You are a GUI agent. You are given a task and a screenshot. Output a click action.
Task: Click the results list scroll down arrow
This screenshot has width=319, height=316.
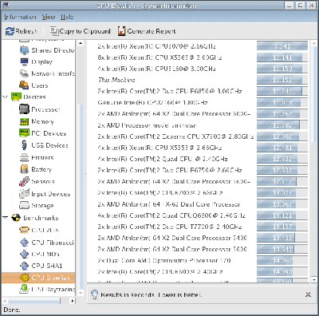point(314,279)
